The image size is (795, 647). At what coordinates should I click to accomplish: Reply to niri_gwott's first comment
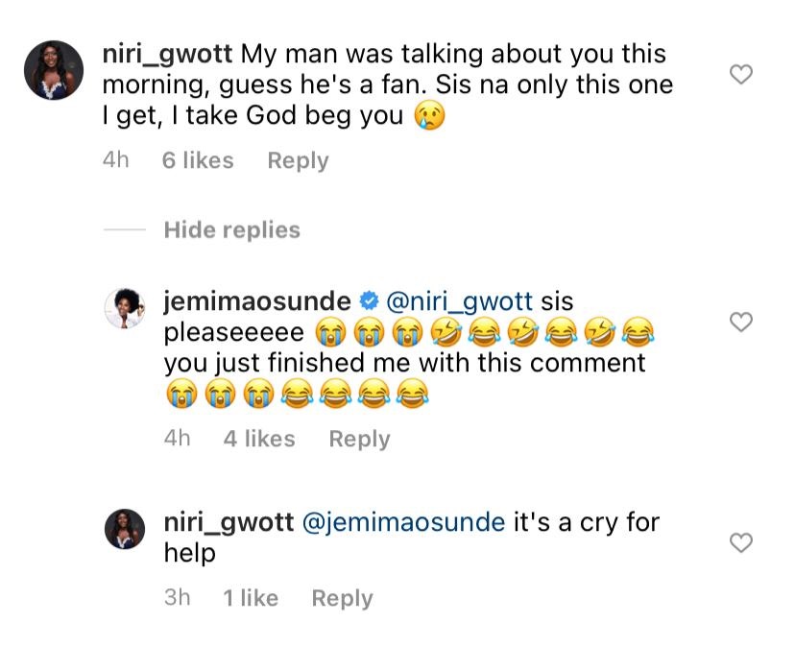click(298, 161)
